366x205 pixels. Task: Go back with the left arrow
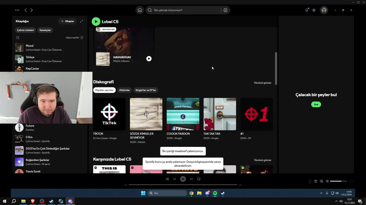(x=25, y=10)
